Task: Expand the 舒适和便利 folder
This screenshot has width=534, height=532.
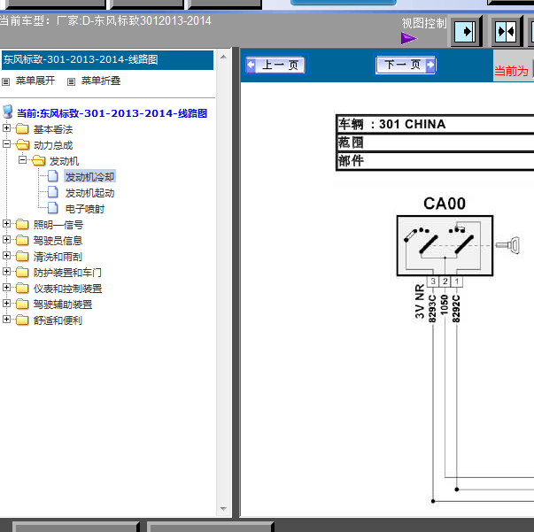Action: (x=6, y=319)
